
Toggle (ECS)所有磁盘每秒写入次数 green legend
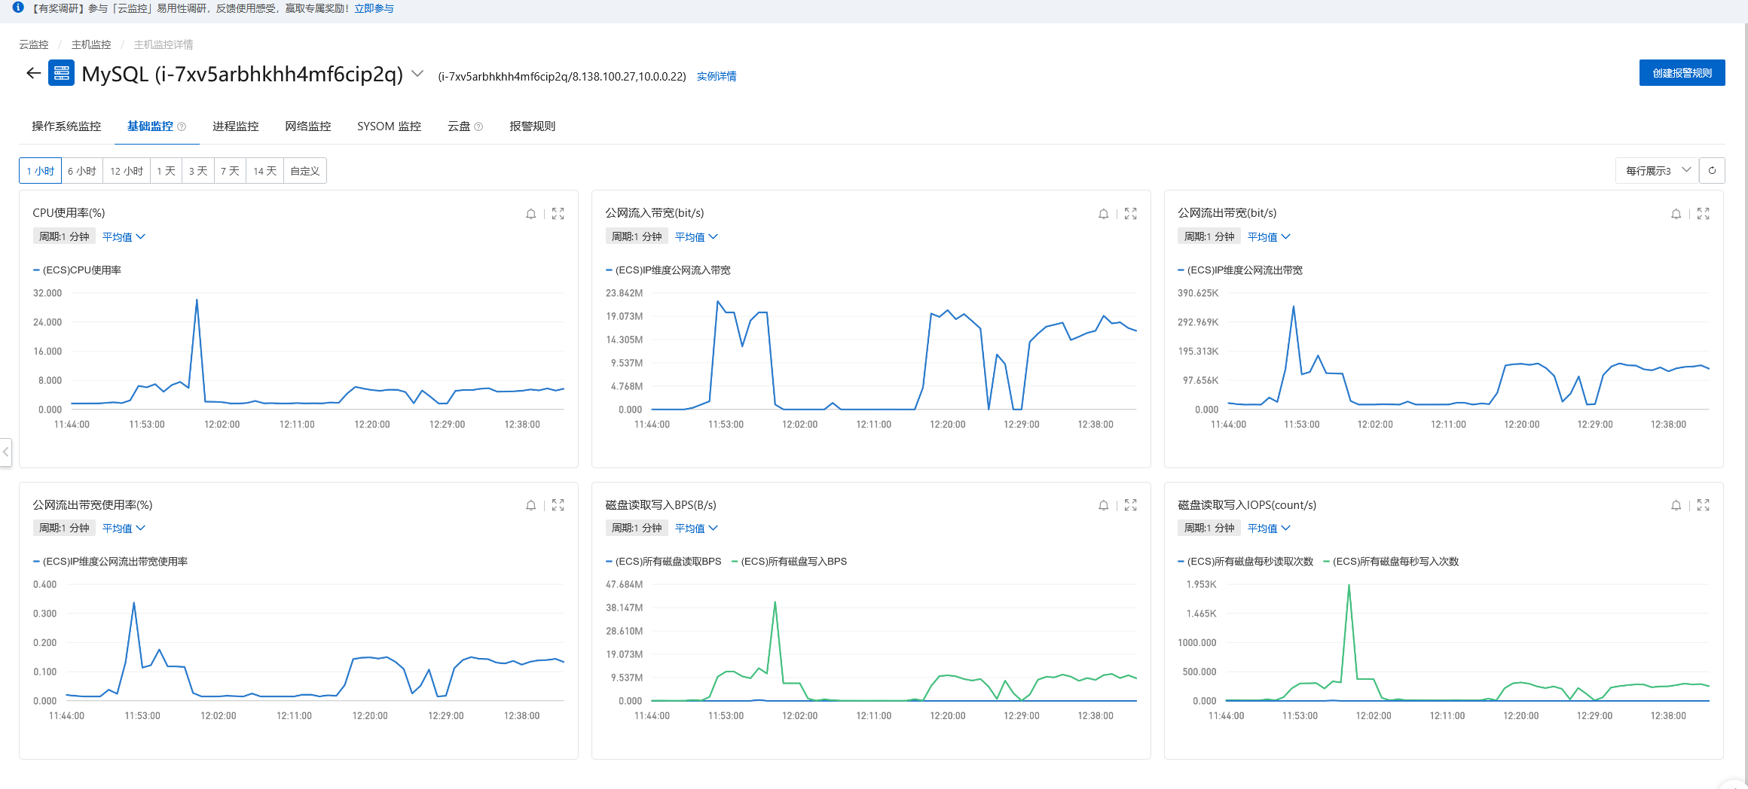point(1391,562)
